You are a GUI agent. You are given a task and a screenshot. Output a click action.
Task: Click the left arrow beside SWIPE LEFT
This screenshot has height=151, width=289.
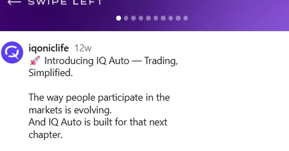(x=14, y=2)
